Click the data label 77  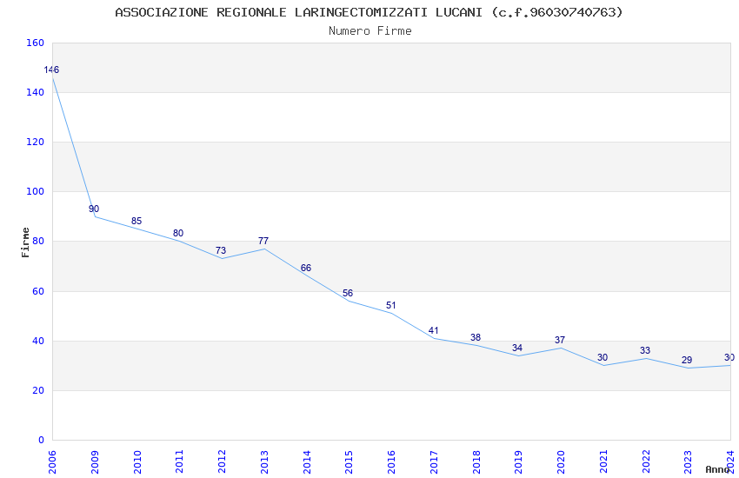tap(263, 241)
